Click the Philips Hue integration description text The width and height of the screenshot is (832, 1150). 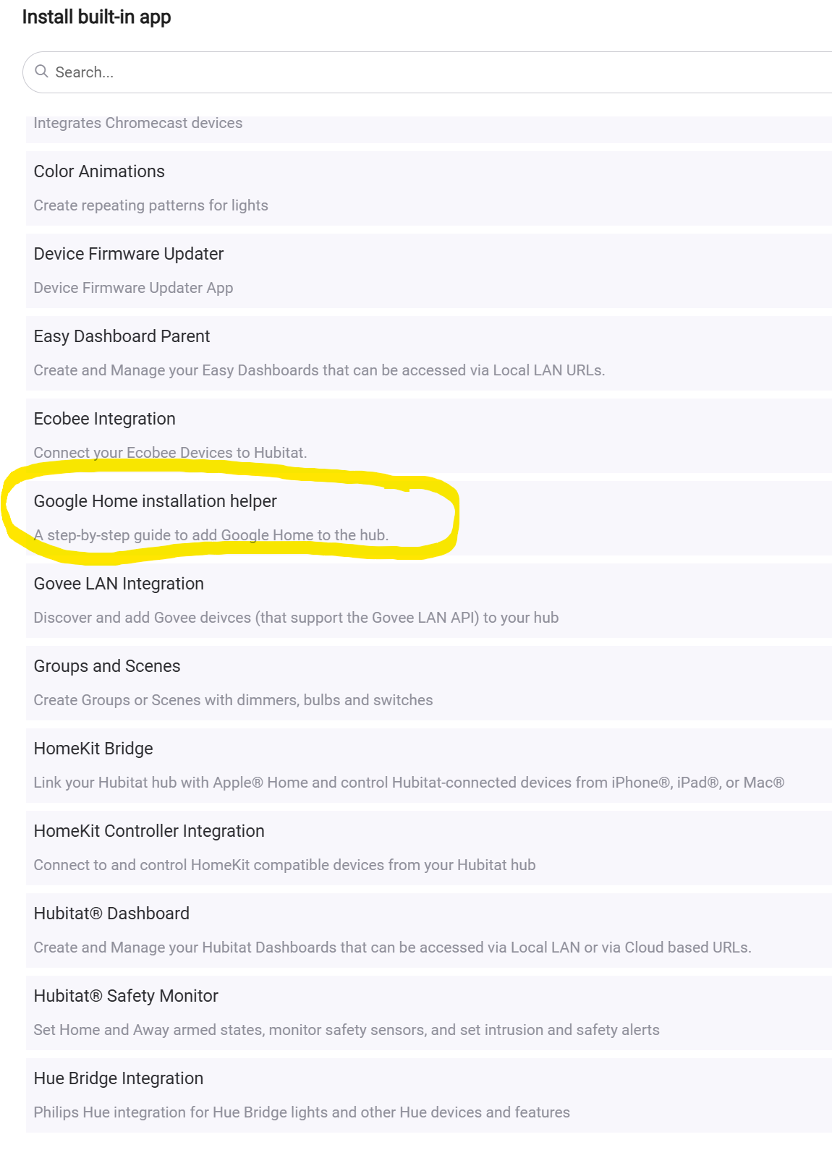pyautogui.click(x=302, y=1112)
